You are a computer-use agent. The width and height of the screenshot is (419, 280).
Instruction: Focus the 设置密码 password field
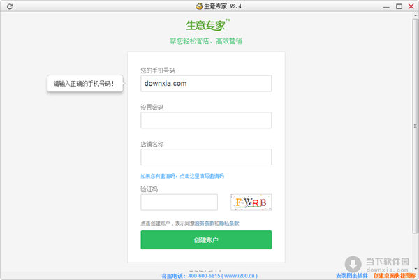[x=206, y=120]
